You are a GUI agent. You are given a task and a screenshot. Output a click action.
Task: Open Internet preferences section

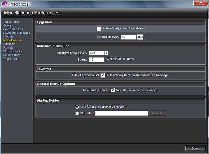pyautogui.click(x=8, y=36)
